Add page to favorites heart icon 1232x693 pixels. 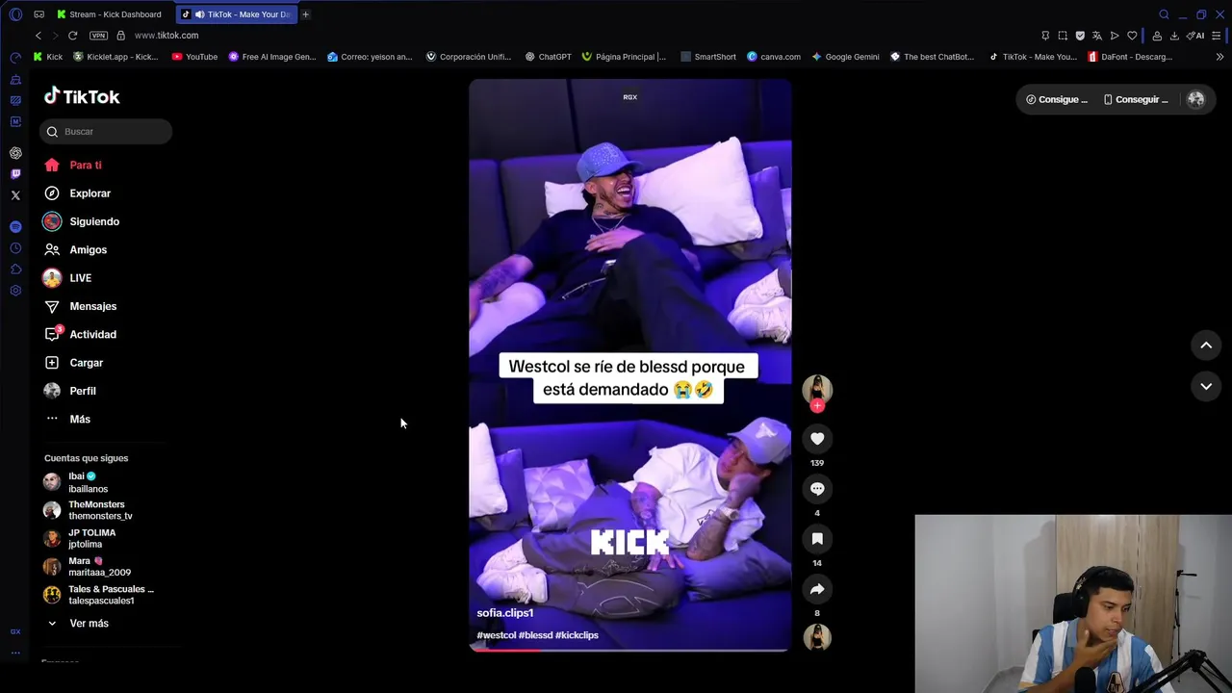click(1132, 36)
